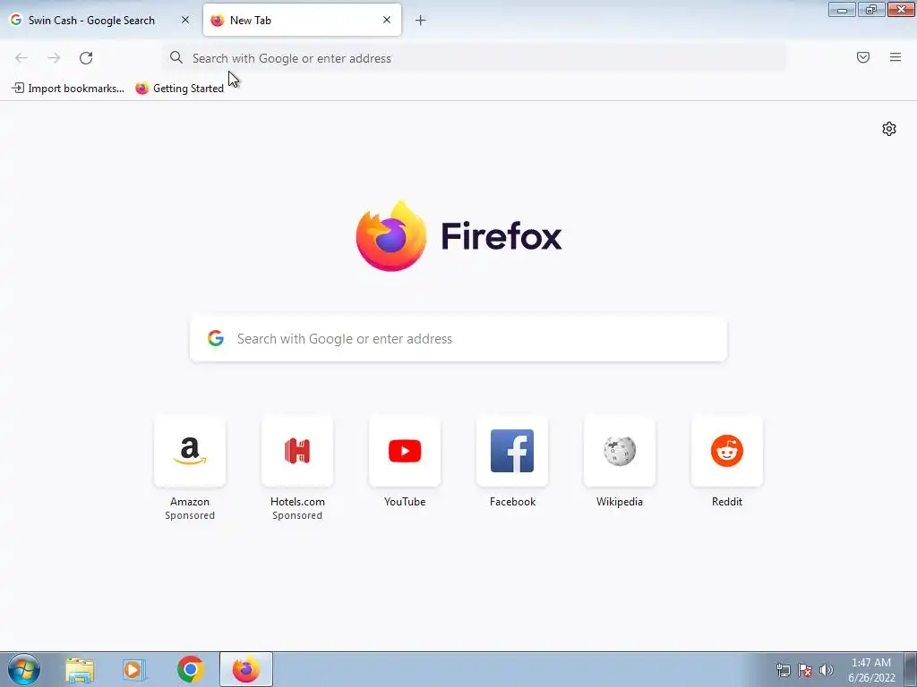Click the Google logo in search box
This screenshot has height=687, width=917.
tap(216, 338)
